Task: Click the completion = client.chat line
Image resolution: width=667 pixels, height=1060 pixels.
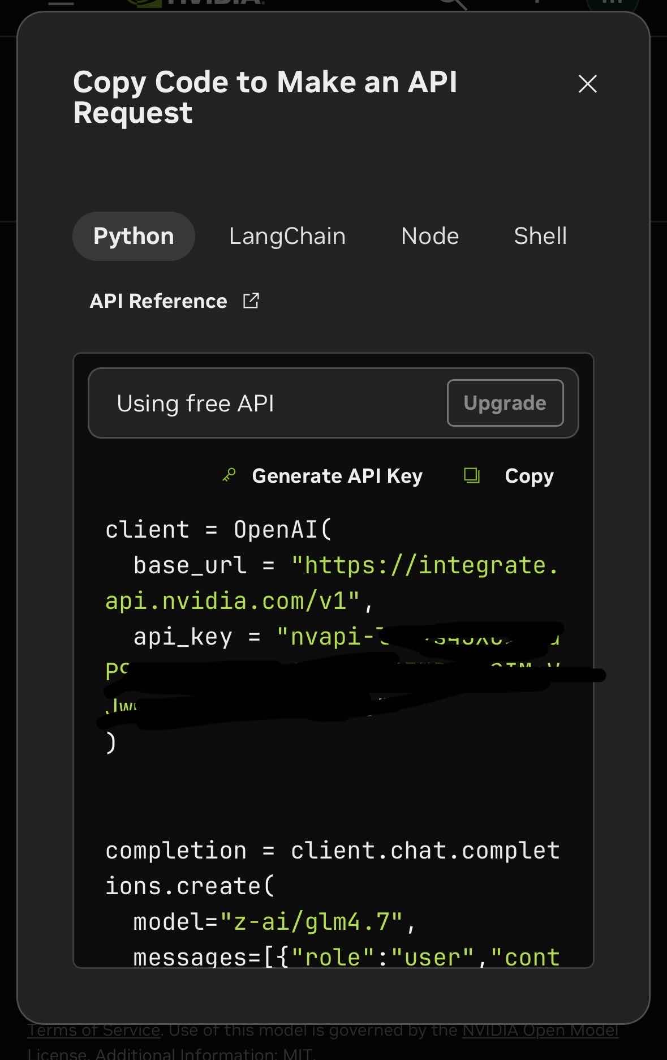Action: point(333,851)
